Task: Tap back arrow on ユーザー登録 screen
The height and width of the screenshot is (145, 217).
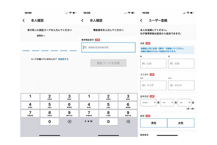Action: coord(141,21)
